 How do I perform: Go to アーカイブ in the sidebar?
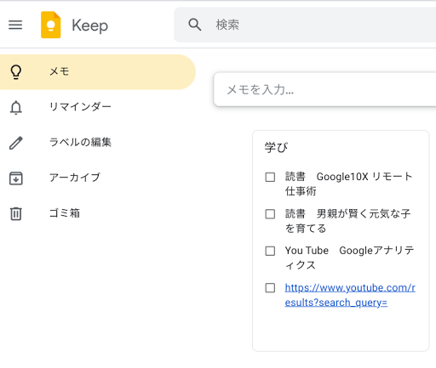tap(98, 178)
